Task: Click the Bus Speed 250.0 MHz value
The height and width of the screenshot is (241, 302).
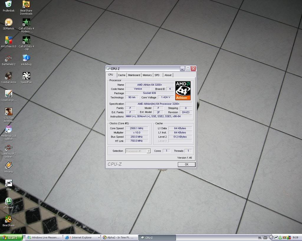Action: [137, 137]
